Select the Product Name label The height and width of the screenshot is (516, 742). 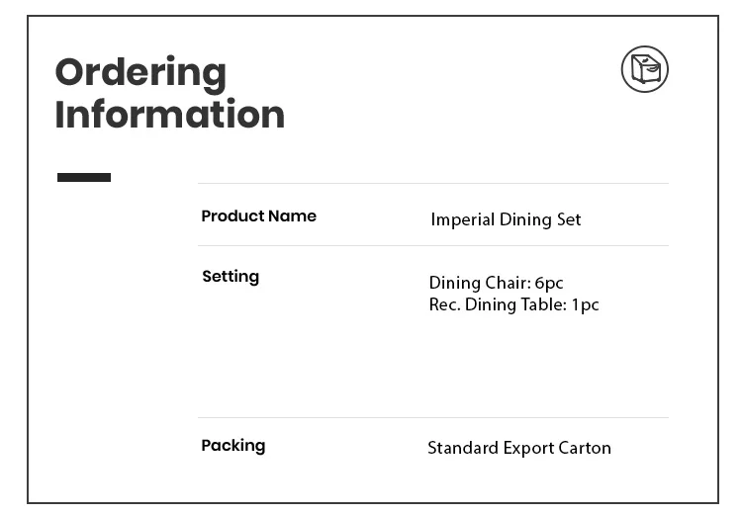(258, 216)
